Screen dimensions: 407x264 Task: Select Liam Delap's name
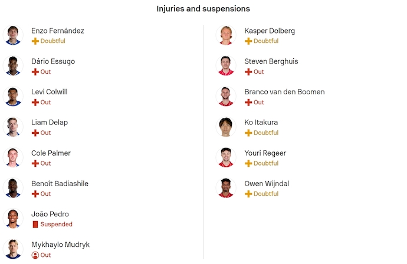[50, 123]
